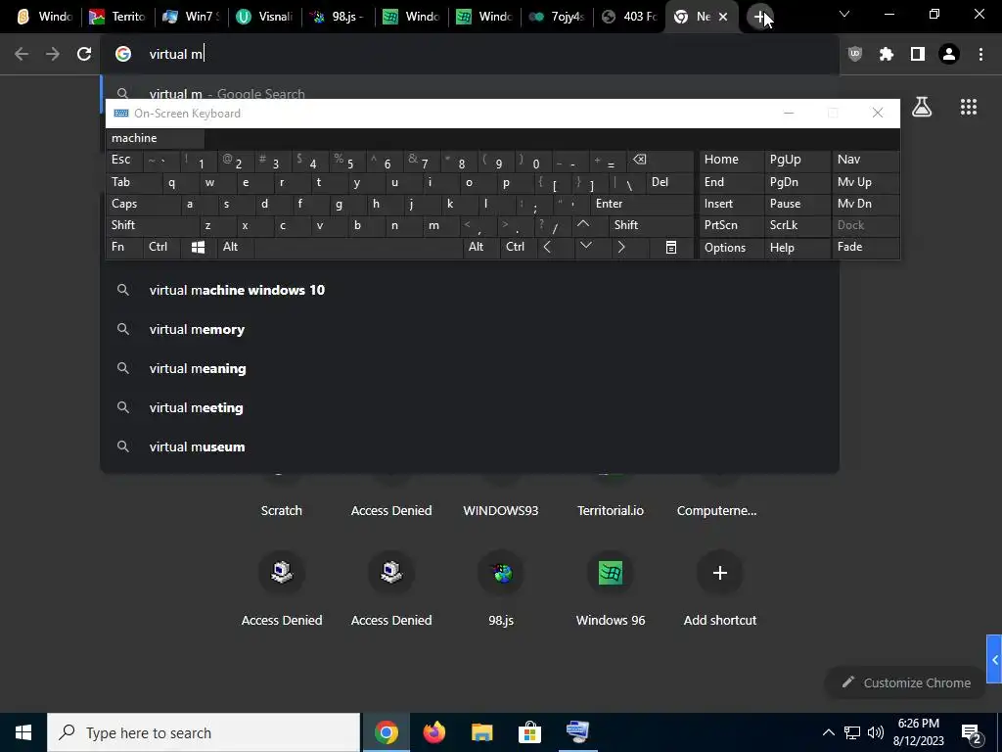Open File Explorer from the taskbar
The height and width of the screenshot is (752, 1002).
(x=481, y=732)
